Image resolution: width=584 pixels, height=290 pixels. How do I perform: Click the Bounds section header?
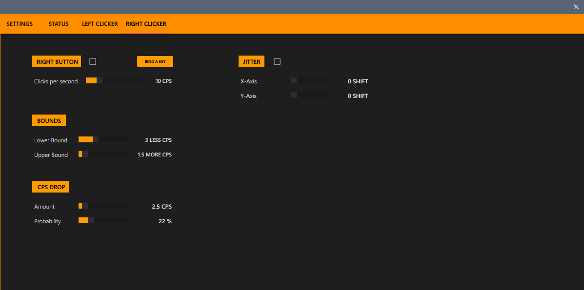tap(49, 120)
